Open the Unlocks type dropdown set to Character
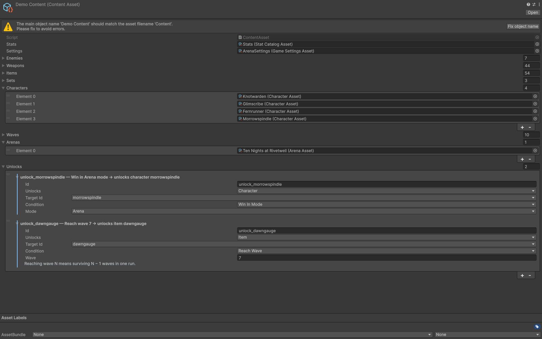This screenshot has width=542, height=339. 387,191
